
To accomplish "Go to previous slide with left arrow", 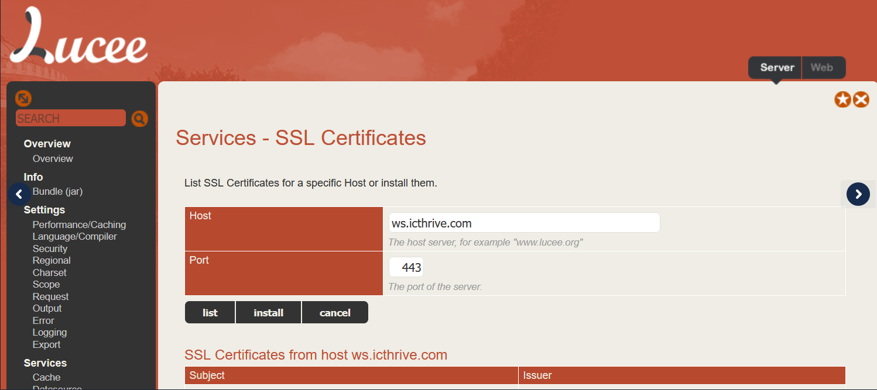I will [x=19, y=194].
